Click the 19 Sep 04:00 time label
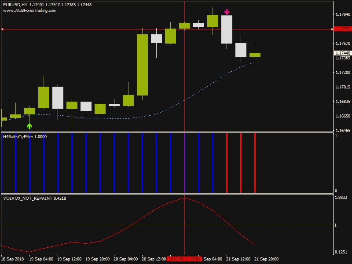The height and width of the screenshot is (264, 352). (x=42, y=259)
